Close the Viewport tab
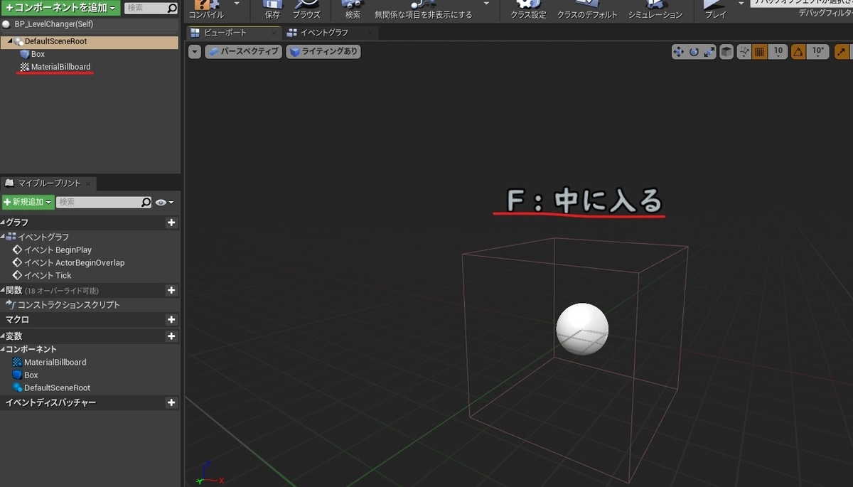Screen dimensions: 853x487 275,33
